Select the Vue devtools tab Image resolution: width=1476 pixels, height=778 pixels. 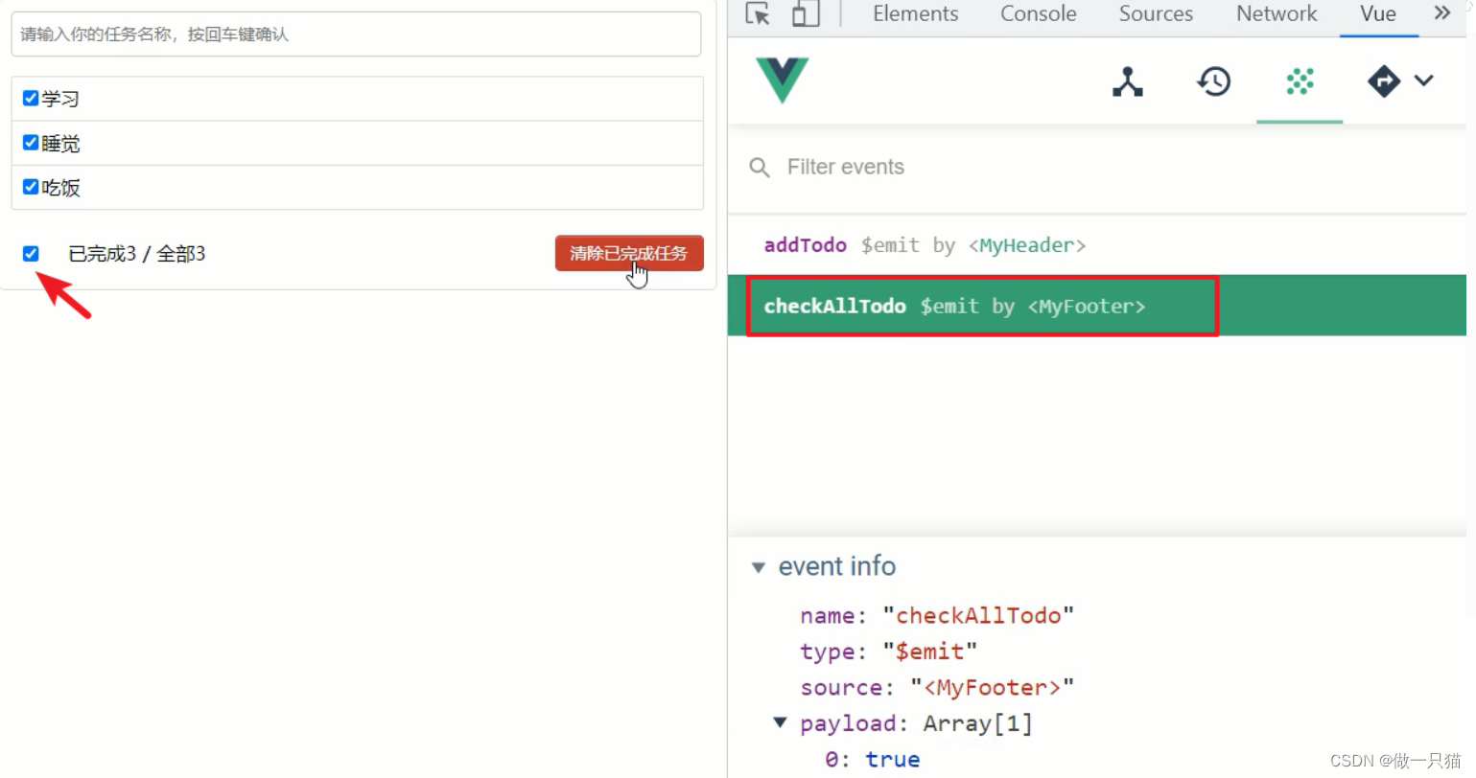click(1378, 13)
